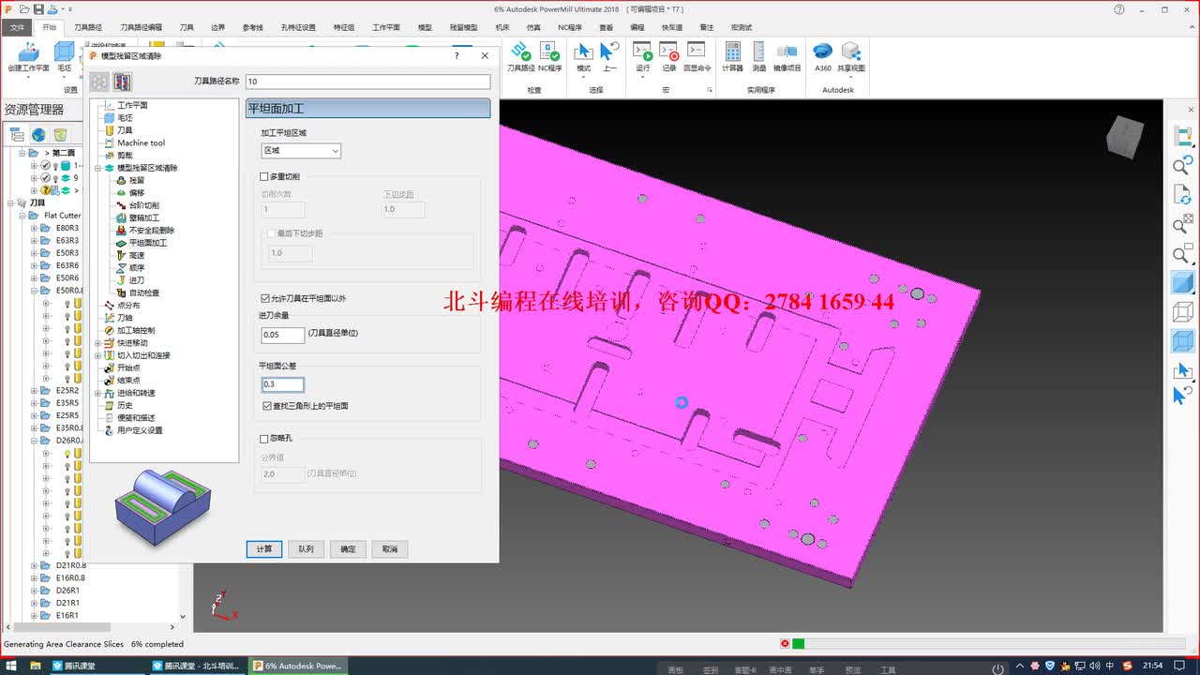The height and width of the screenshot is (675, 1200).
Task: Click the help question mark icon in title bar
Action: (x=1119, y=9)
